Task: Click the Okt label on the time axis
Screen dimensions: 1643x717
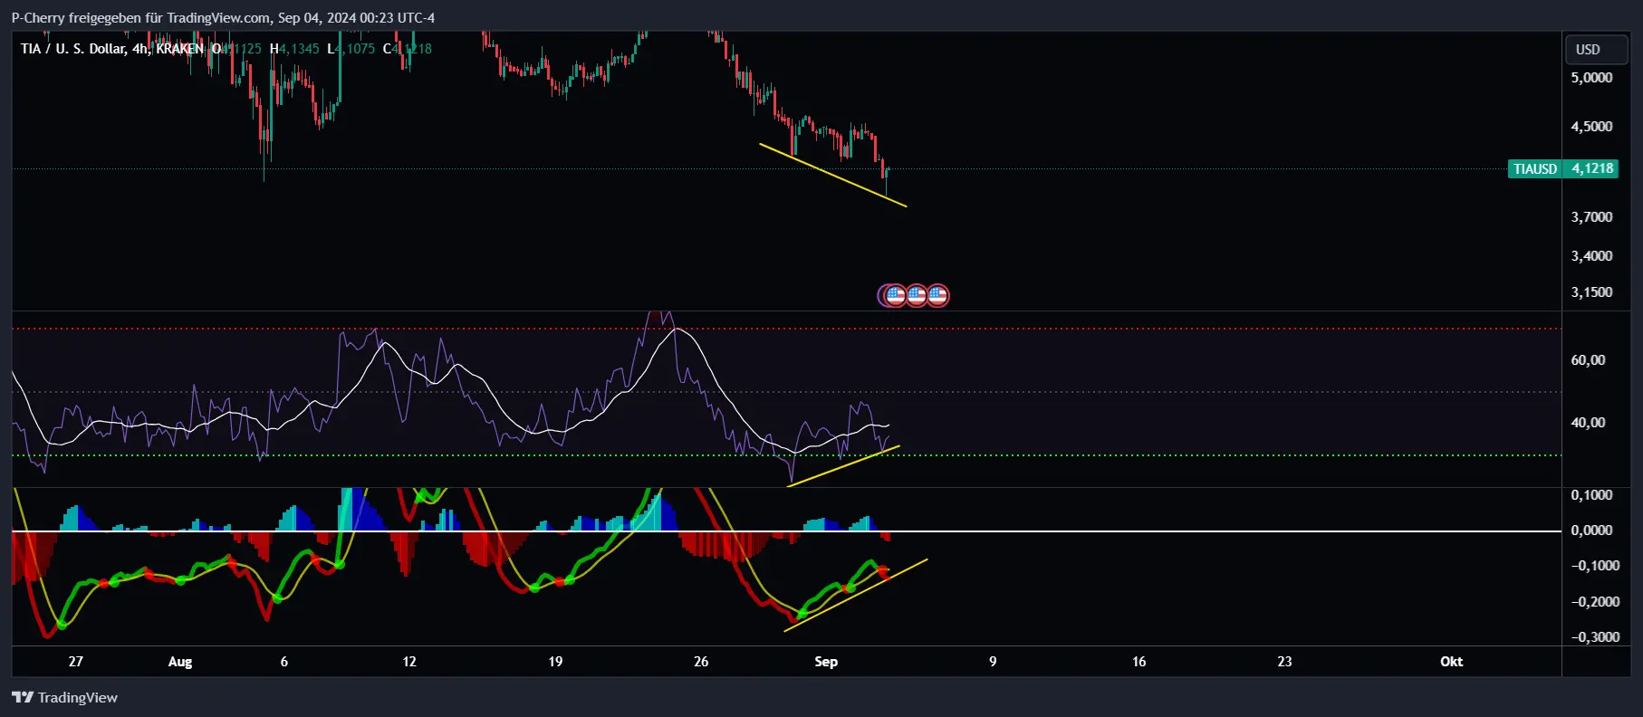Action: click(x=1452, y=662)
